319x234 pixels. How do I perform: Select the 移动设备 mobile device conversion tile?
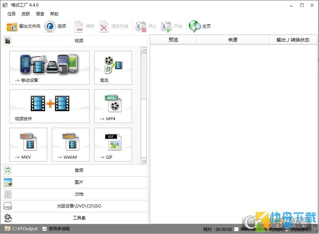click(x=49, y=68)
